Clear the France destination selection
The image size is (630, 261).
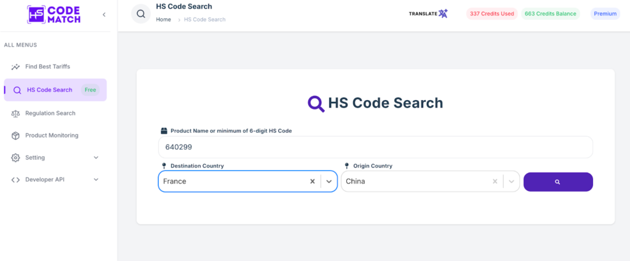[312, 181]
